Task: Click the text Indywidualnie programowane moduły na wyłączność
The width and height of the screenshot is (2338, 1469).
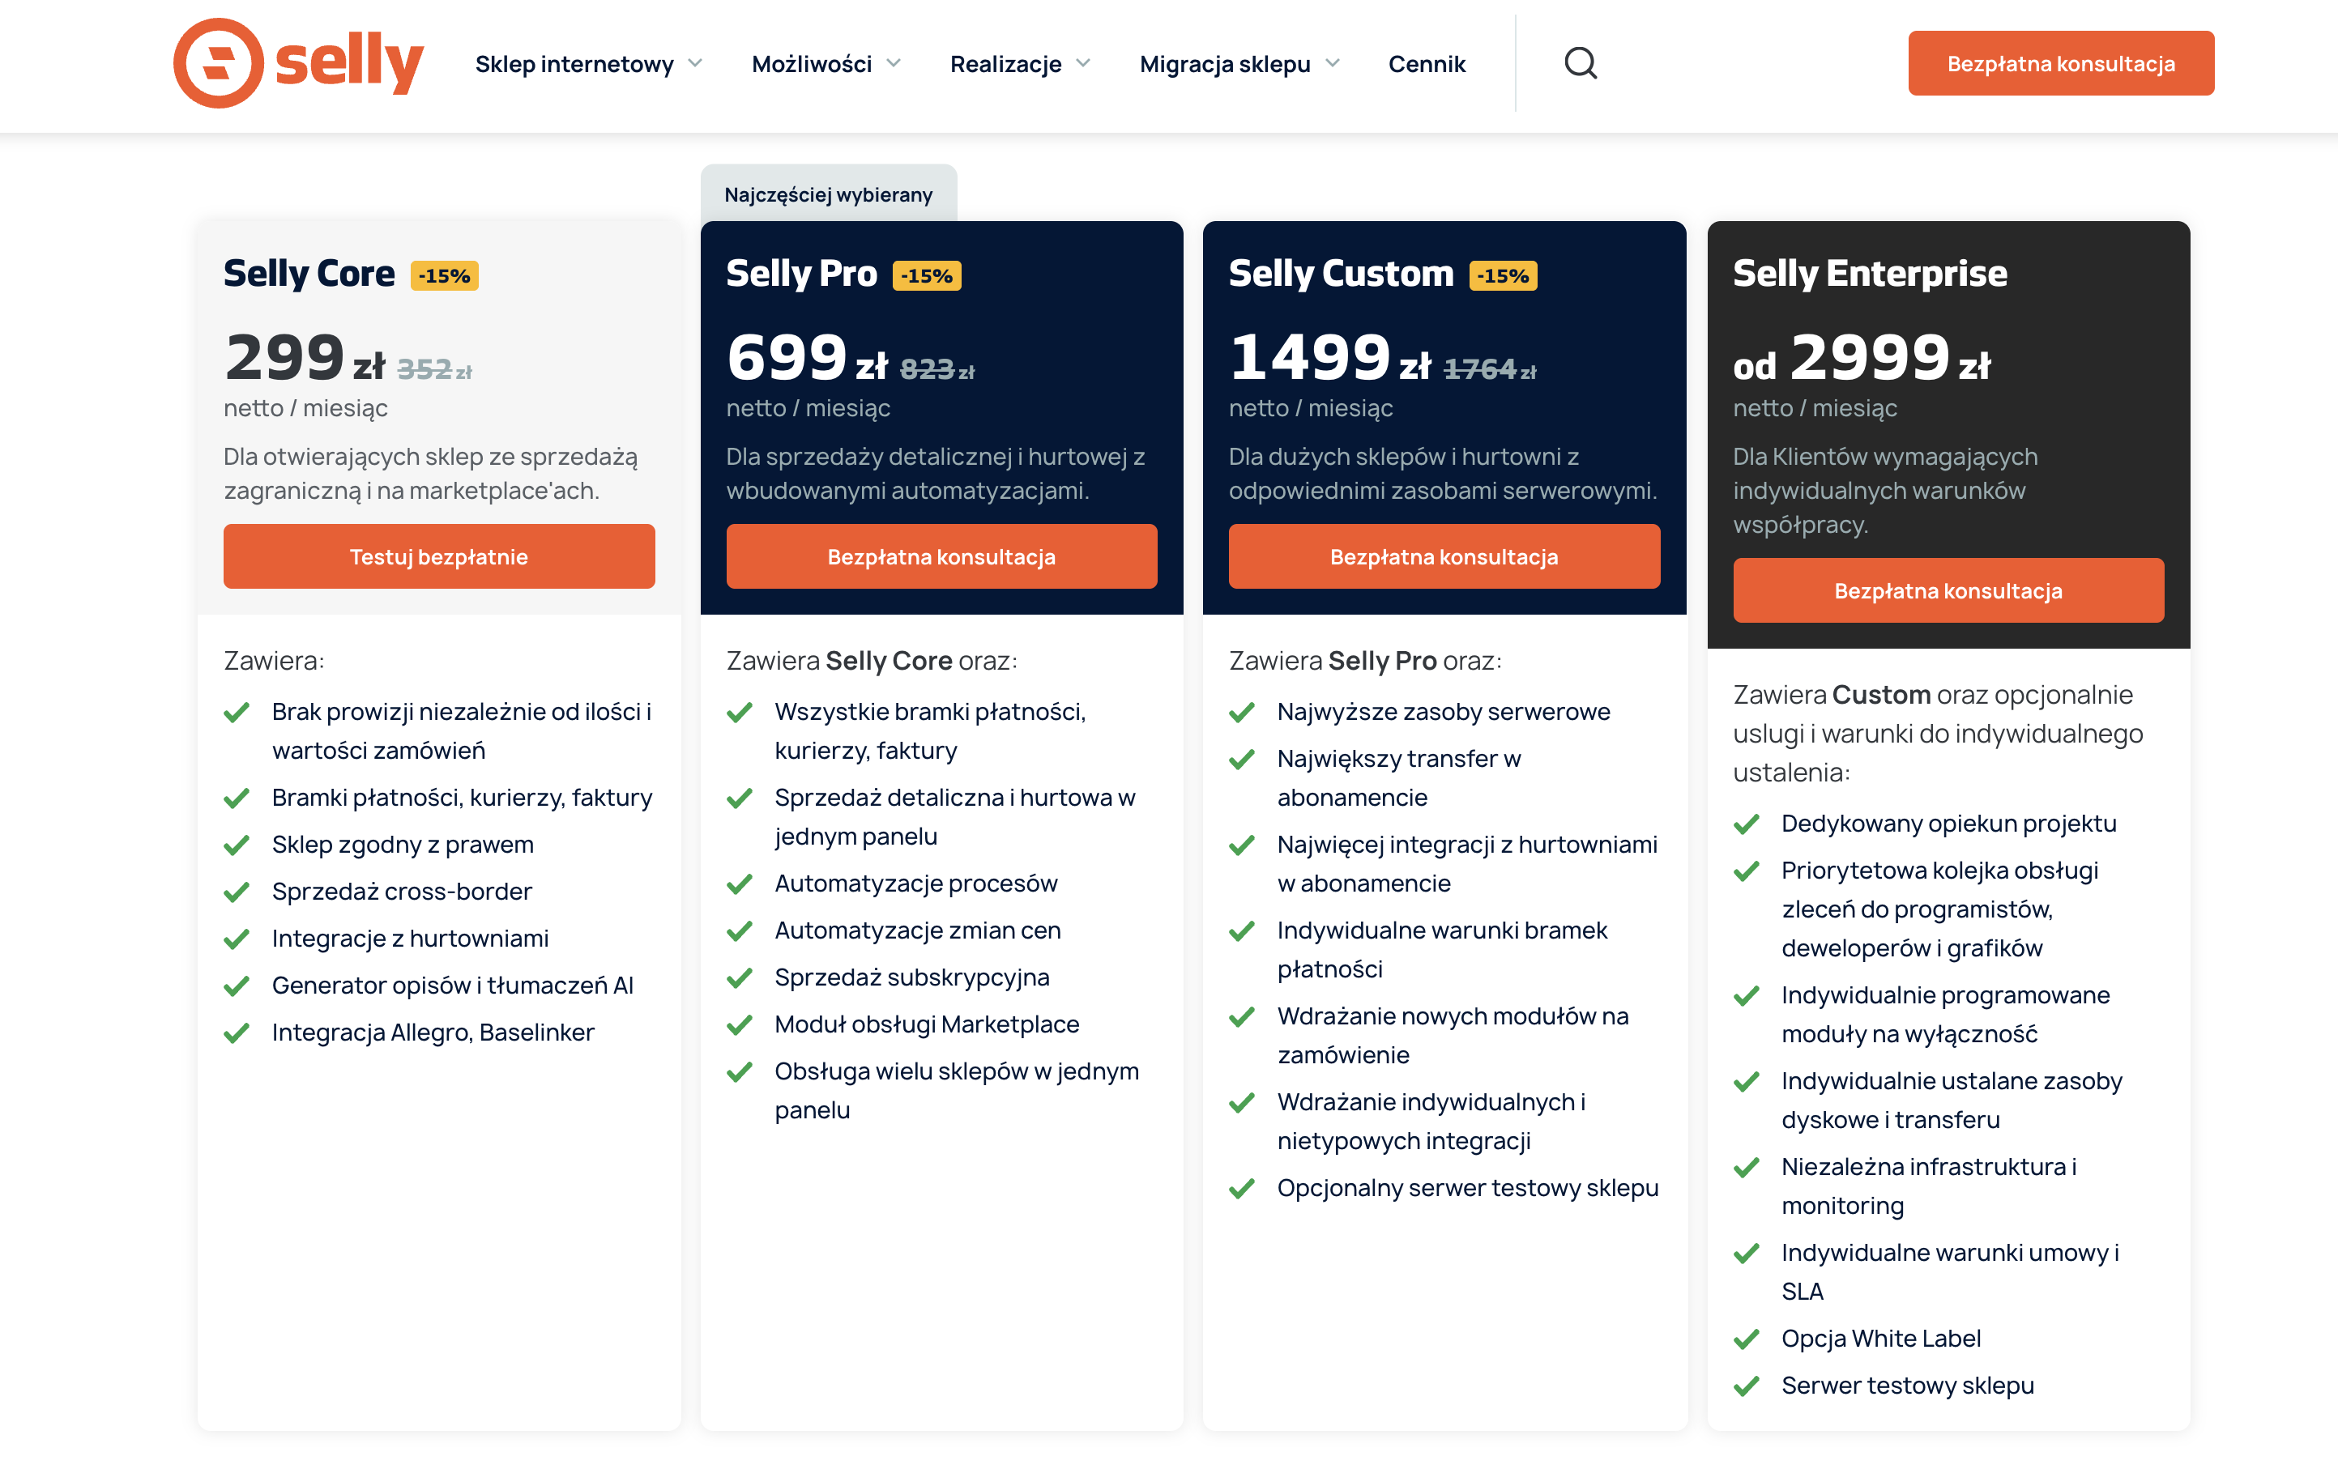Action: [1945, 1014]
